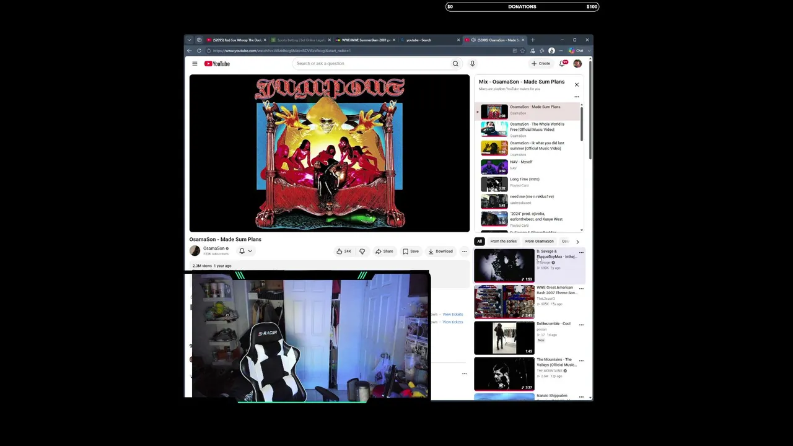Save the video to a playlist
793x446 pixels.
(411, 251)
